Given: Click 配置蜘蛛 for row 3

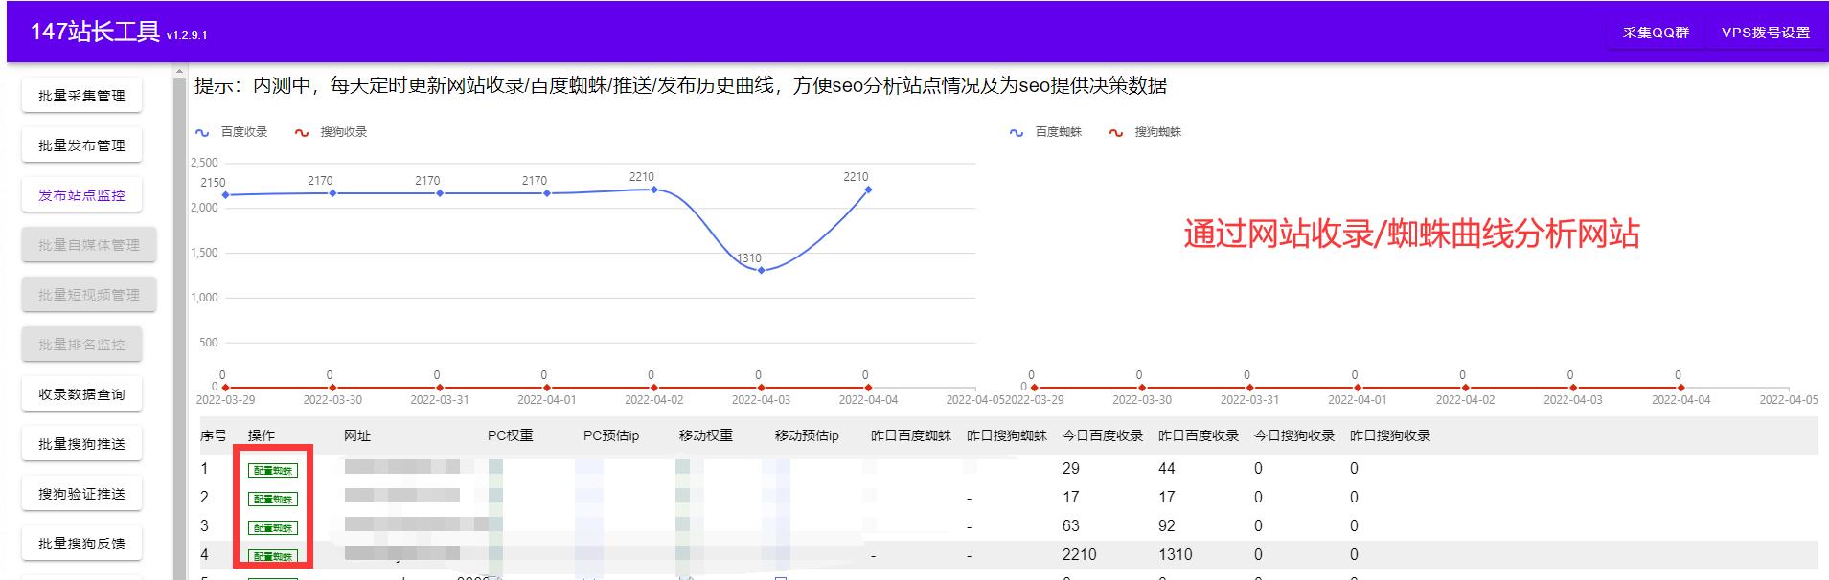Looking at the screenshot, I should pyautogui.click(x=273, y=527).
